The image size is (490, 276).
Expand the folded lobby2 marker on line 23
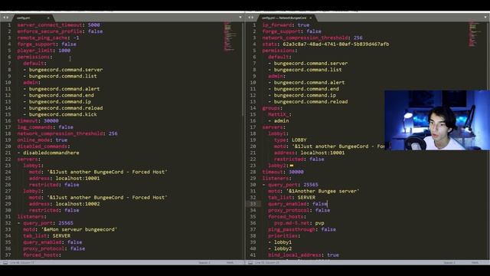[x=292, y=166]
